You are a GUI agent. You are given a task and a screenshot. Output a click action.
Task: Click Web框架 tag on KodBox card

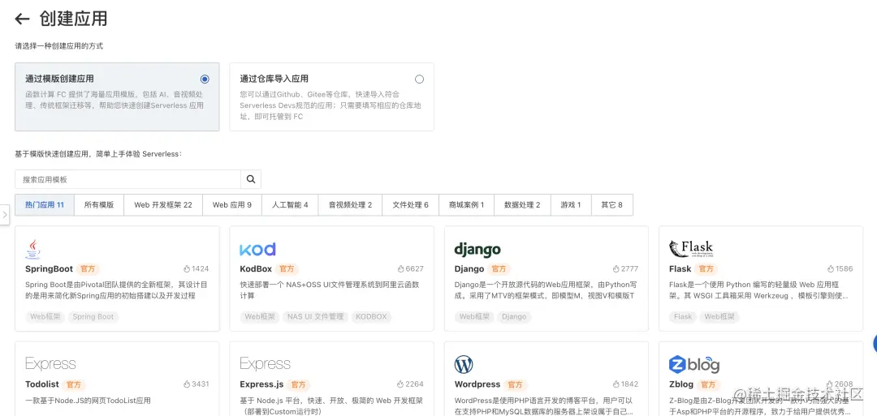click(260, 316)
